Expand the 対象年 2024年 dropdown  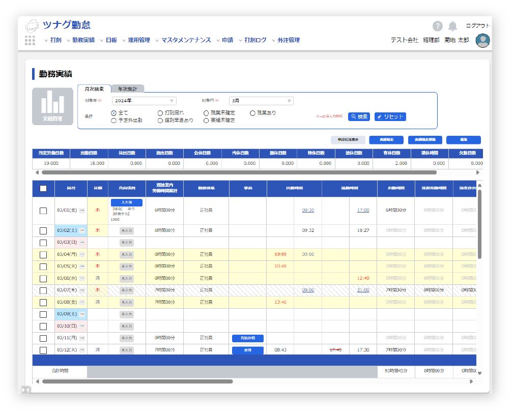click(145, 101)
